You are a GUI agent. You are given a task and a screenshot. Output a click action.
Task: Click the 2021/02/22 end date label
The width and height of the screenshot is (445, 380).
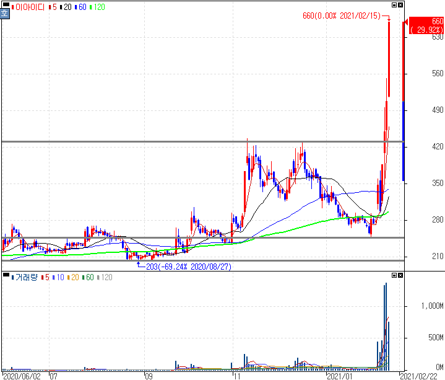pyautogui.click(x=418, y=376)
